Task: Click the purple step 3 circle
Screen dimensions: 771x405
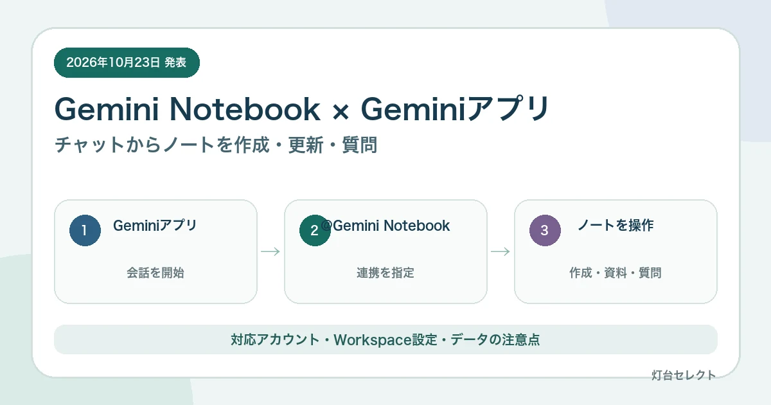Action: 545,231
